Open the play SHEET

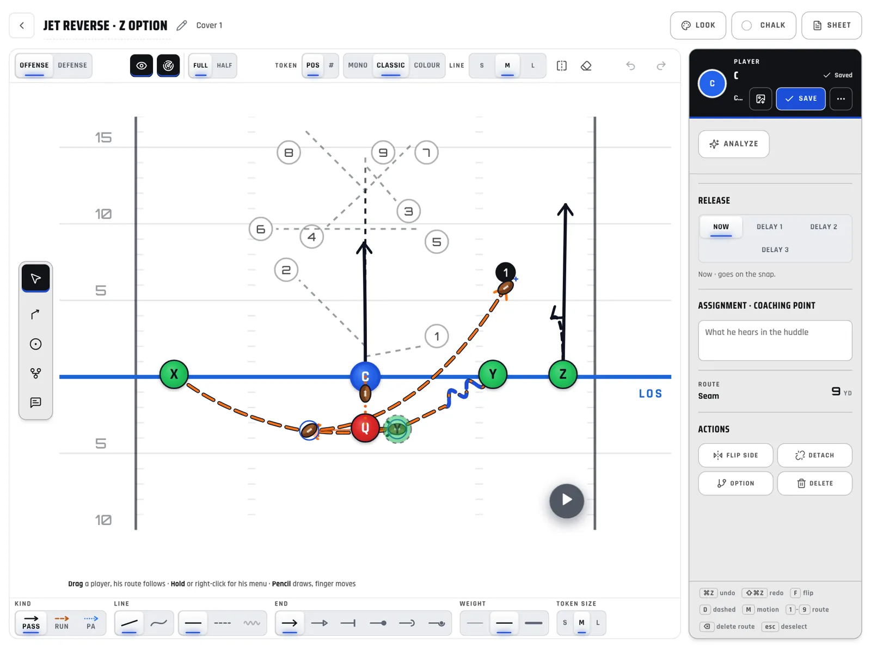pyautogui.click(x=831, y=26)
